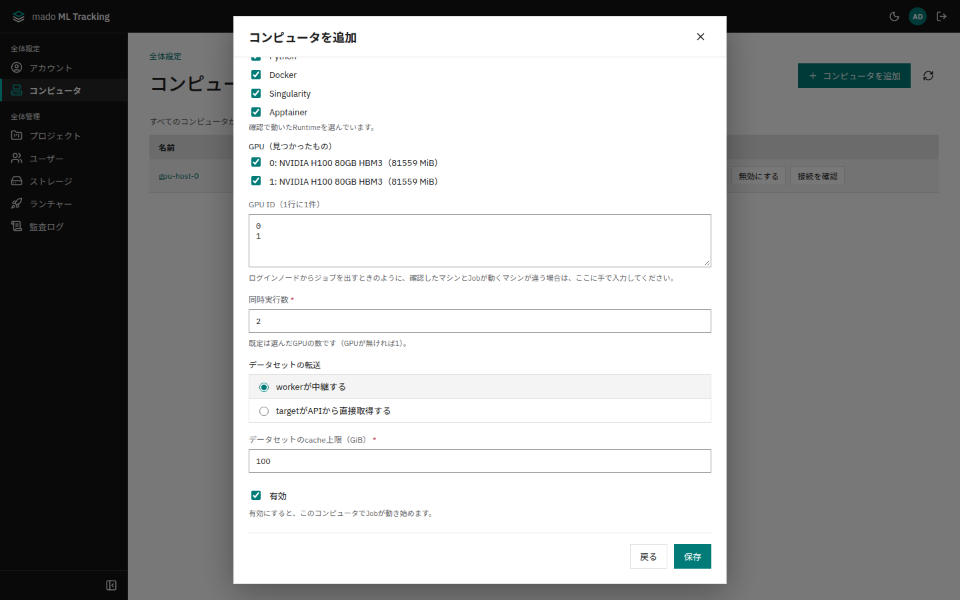960x600 pixels.
Task: Focus the データセットのcache上限 input field
Action: 480,461
